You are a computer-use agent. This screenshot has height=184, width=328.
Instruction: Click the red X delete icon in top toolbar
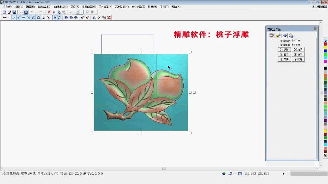(x=49, y=12)
